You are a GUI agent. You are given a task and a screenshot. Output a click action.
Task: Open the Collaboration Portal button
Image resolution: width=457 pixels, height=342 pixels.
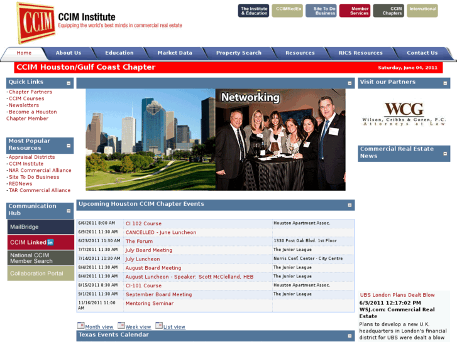coord(41,274)
